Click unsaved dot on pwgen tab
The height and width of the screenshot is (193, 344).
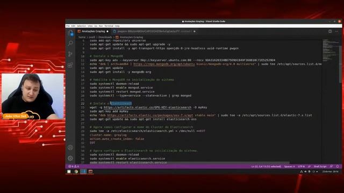pos(195,32)
